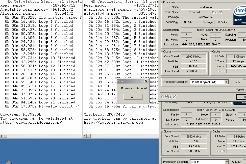The width and height of the screenshot is (246, 164).
Task: Click L1 Trace "12 Kuops" in the front CPU-Z window
Action: coord(236,62)
